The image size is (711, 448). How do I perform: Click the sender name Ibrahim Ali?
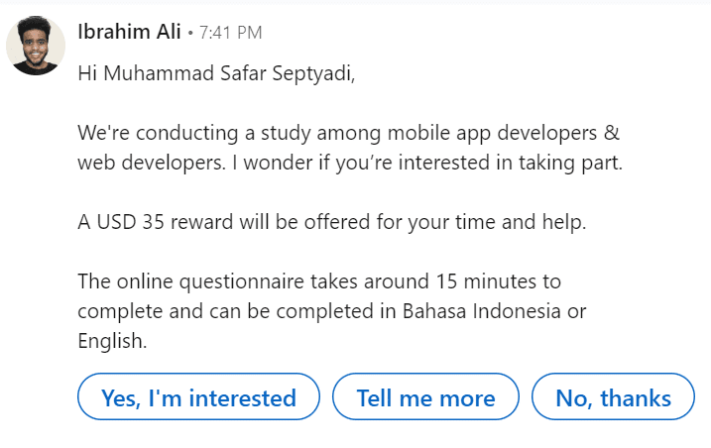tap(129, 32)
